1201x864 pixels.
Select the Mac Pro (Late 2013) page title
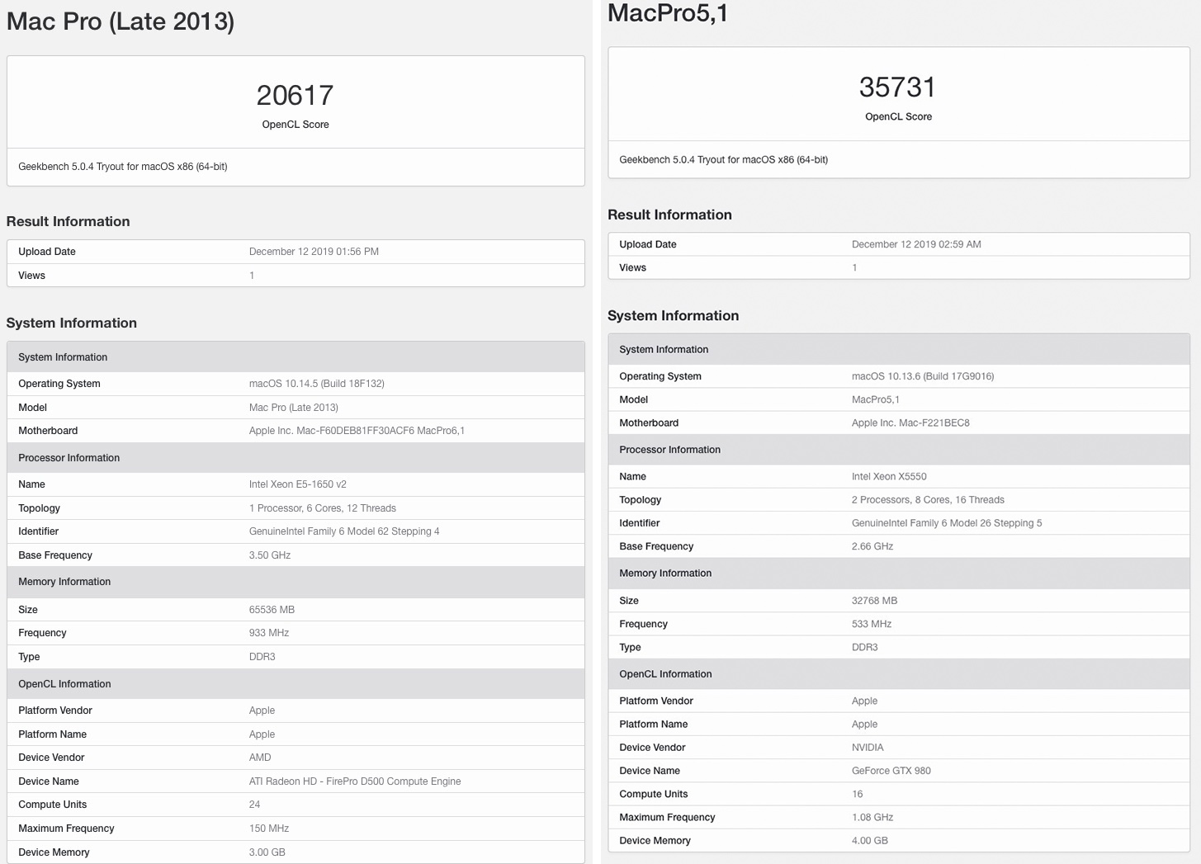[121, 21]
